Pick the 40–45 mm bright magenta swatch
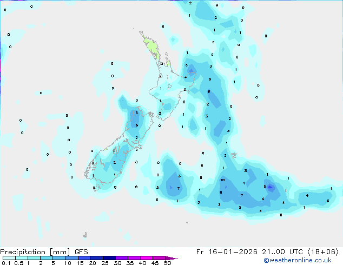 pyautogui.click(x=147, y=258)
